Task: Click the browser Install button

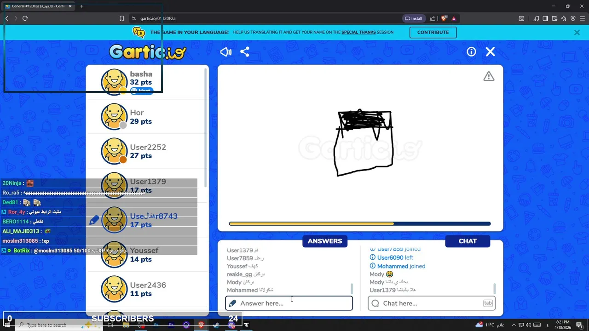Action: coord(413,18)
